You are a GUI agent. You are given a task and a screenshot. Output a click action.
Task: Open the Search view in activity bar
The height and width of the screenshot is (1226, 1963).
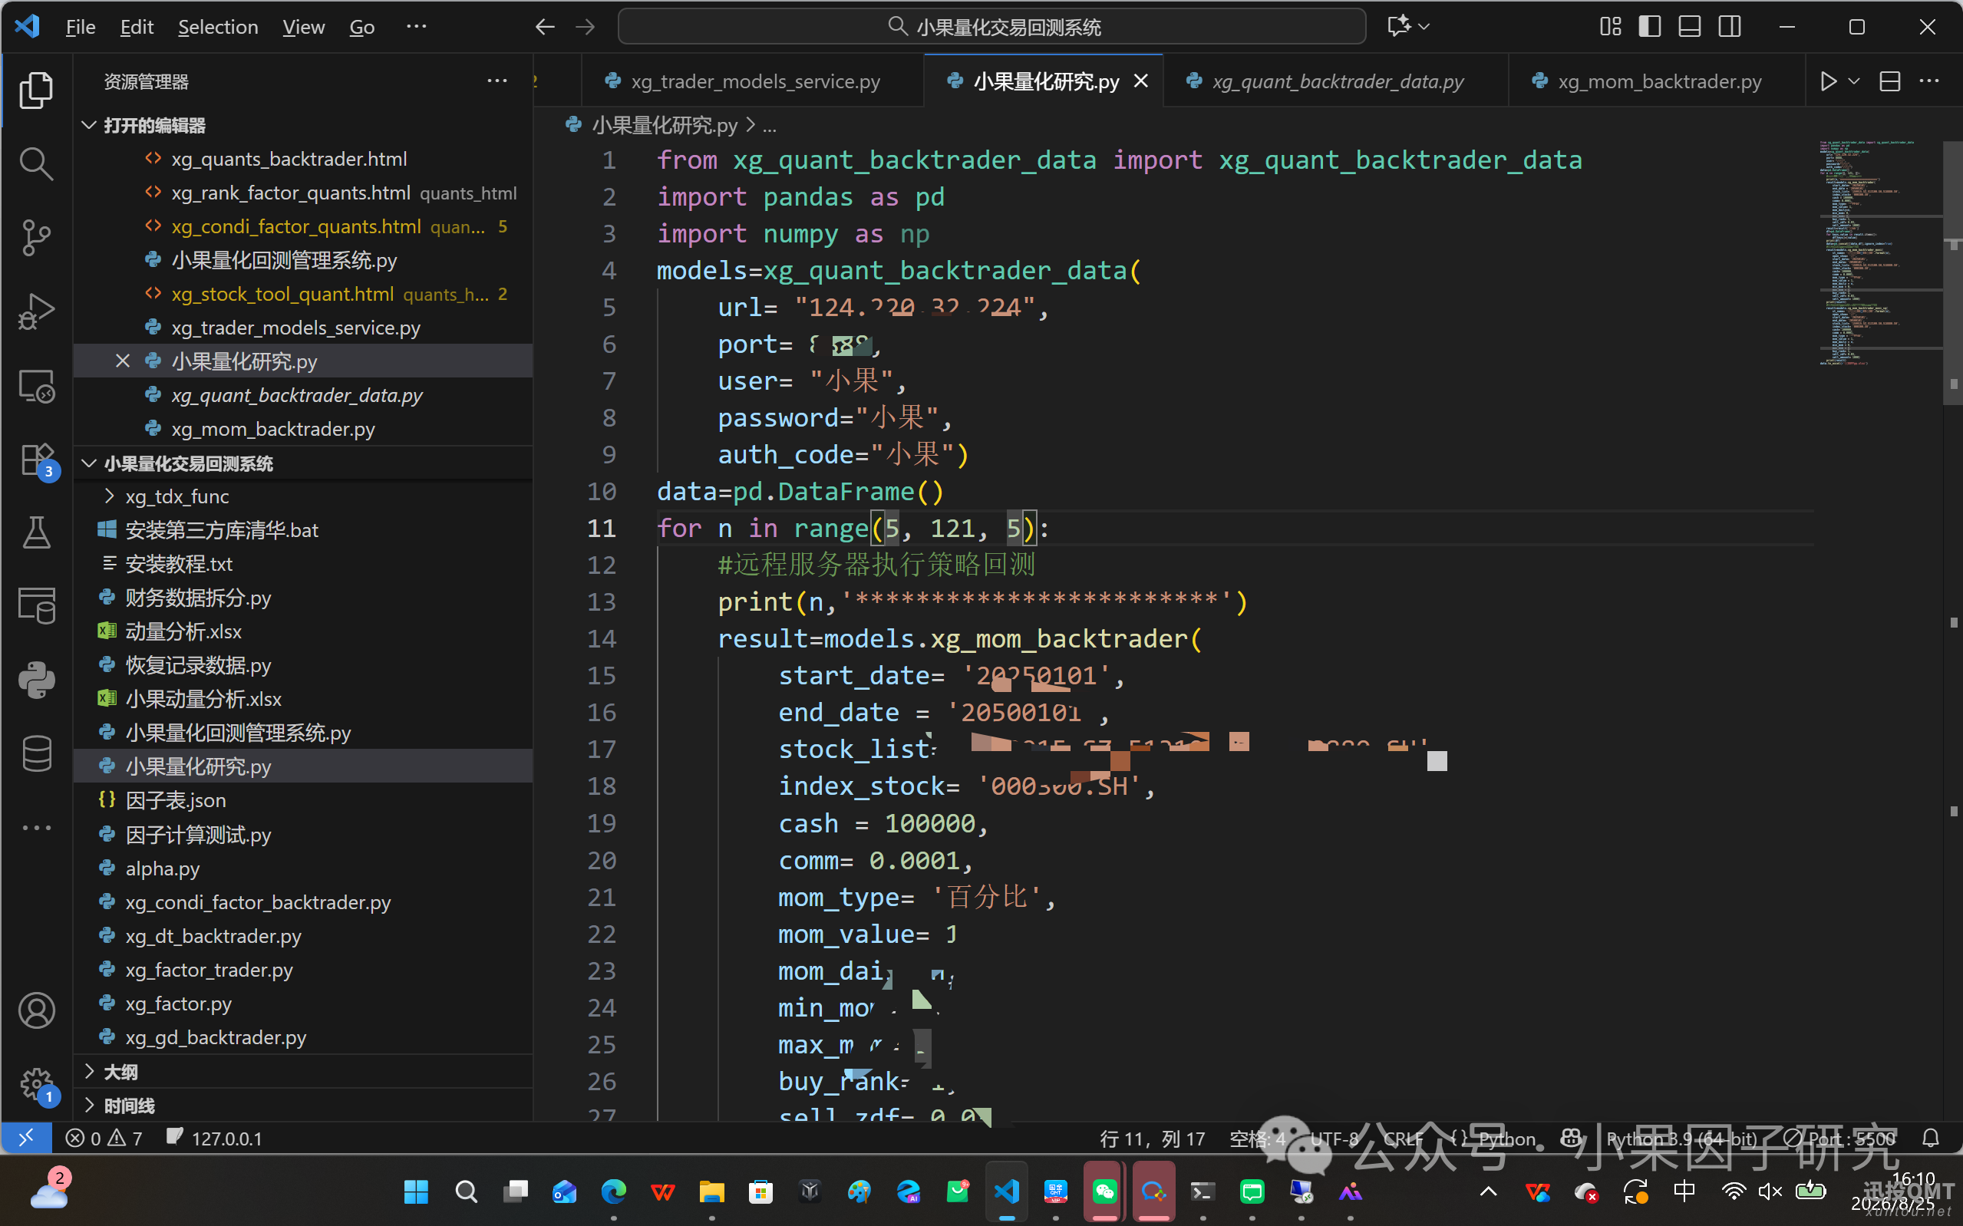click(37, 163)
